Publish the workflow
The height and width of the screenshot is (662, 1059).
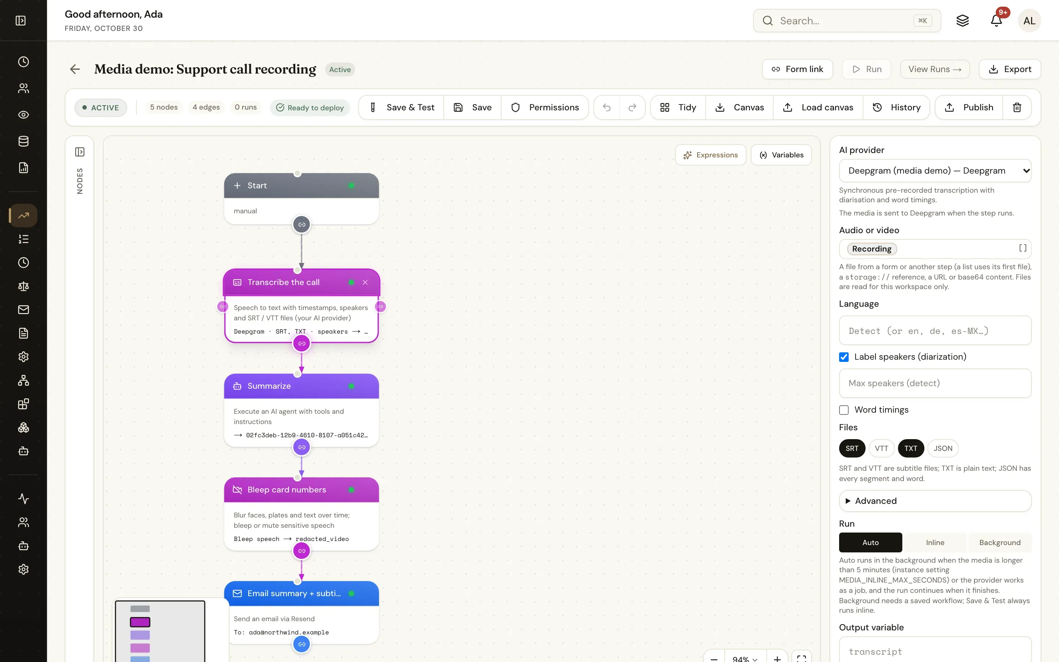(x=969, y=107)
